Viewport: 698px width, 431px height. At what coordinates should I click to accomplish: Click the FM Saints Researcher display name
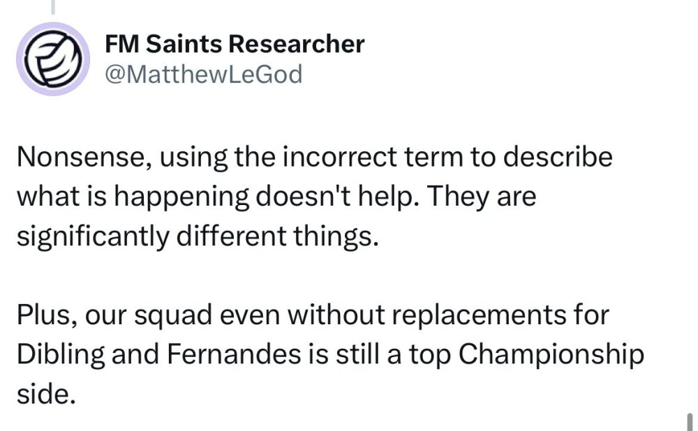point(234,45)
